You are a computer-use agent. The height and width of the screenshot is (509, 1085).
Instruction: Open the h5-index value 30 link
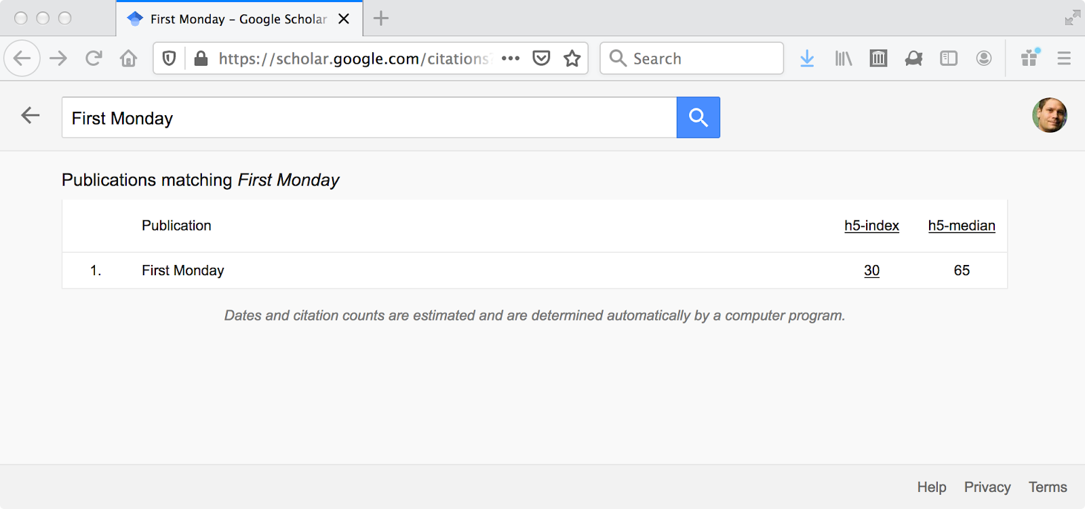871,270
